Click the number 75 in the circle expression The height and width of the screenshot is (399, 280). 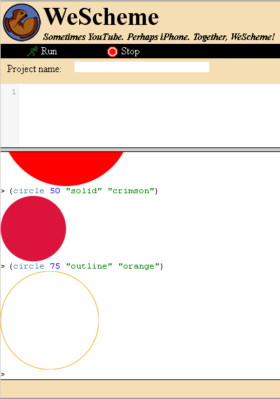tap(55, 266)
